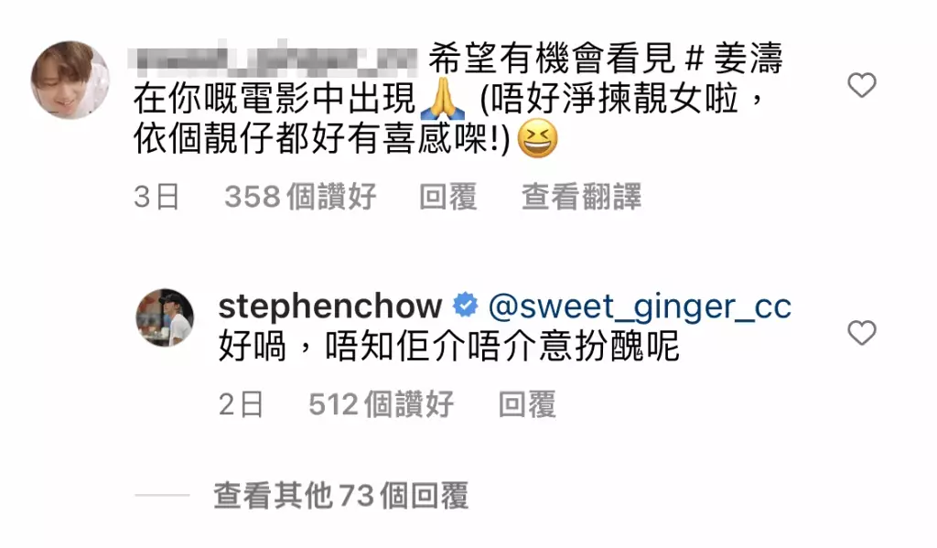Open the blurred username of the first commenter
Screen dimensions: 937x548
(x=273, y=59)
